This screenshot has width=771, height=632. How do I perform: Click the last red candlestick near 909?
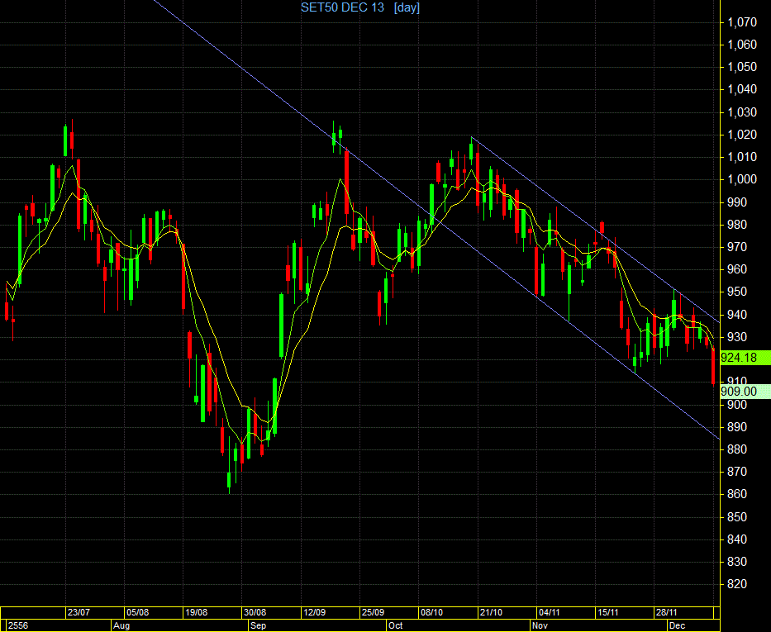(x=713, y=367)
